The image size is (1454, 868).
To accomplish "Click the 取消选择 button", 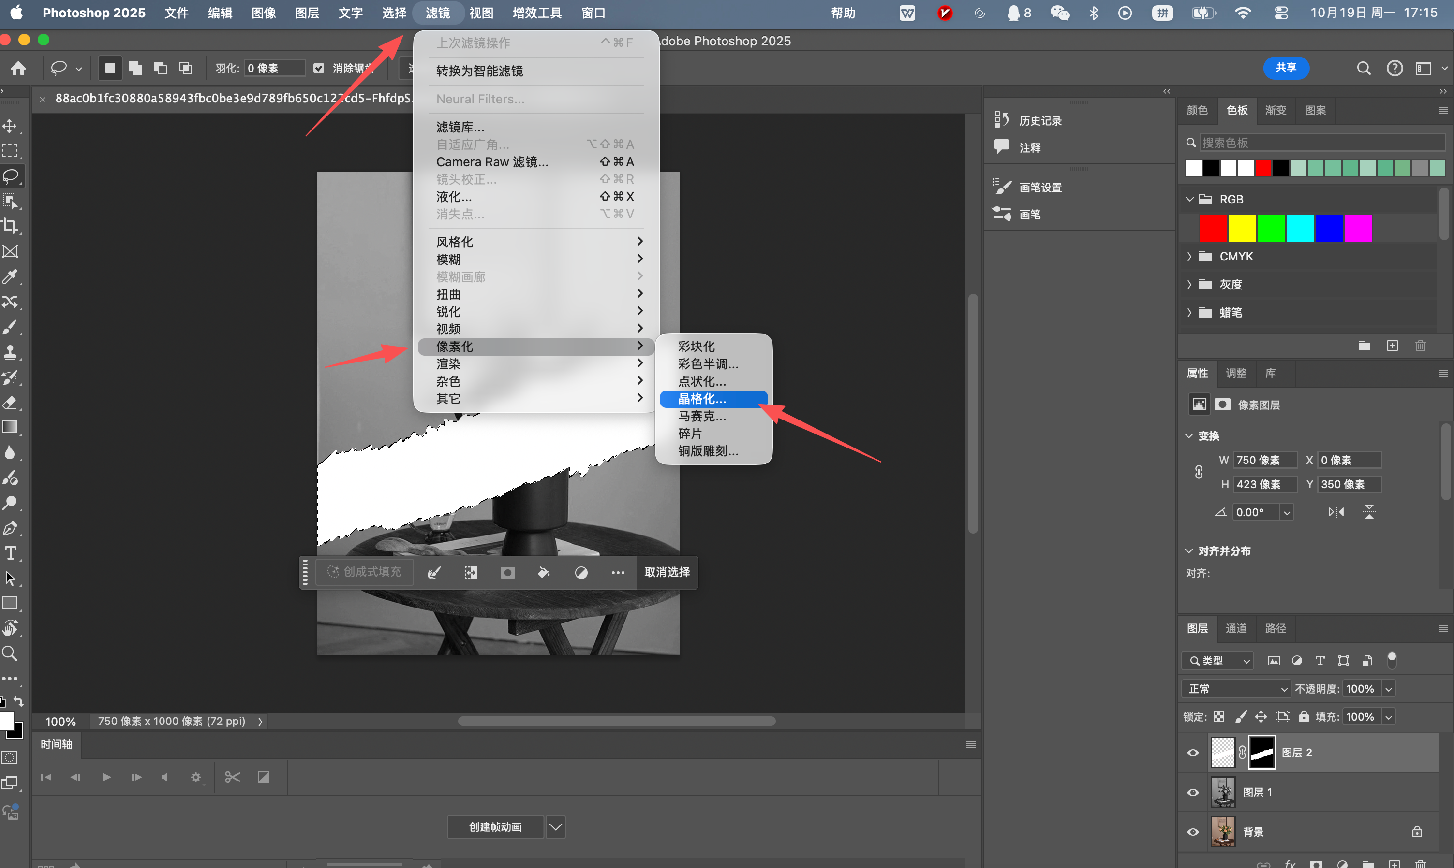I will pos(667,572).
